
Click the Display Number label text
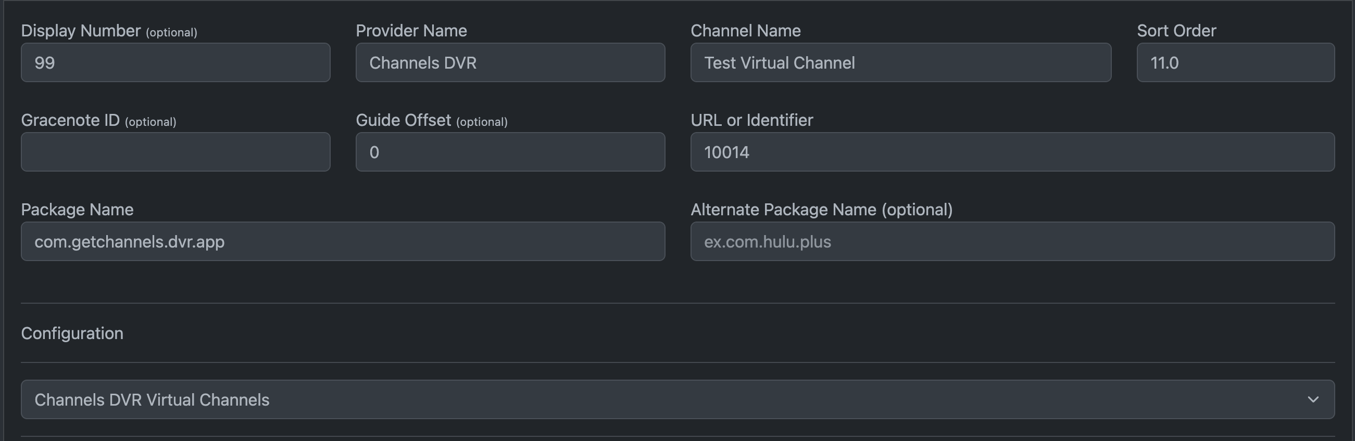coord(81,31)
